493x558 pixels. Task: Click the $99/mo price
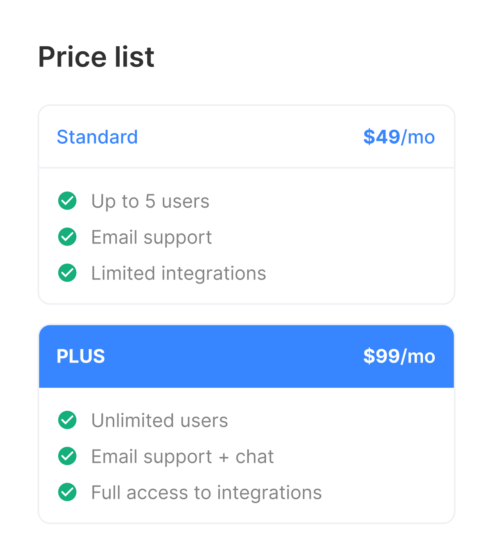point(399,356)
